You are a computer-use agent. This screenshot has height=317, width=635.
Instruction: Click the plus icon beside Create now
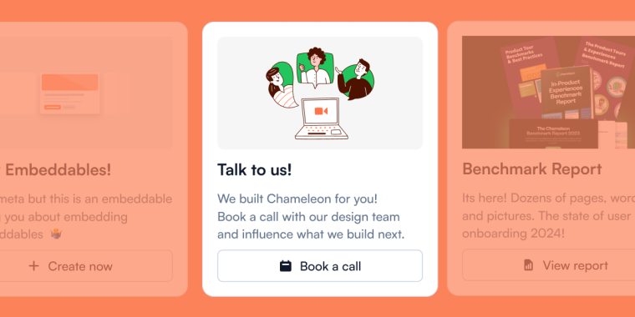[x=34, y=265]
